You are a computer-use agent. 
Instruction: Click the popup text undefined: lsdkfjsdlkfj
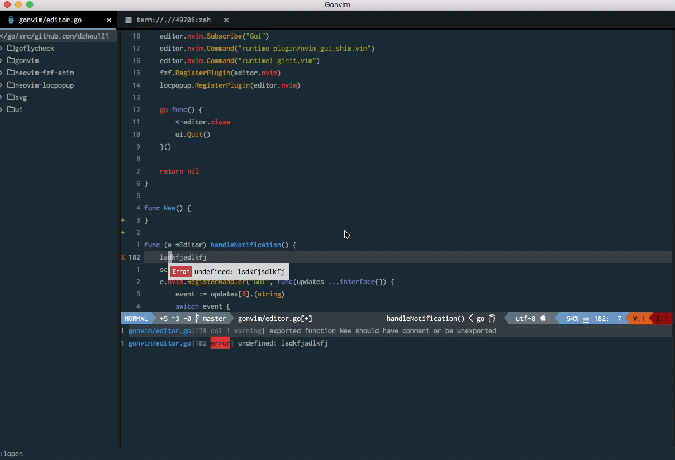click(239, 272)
